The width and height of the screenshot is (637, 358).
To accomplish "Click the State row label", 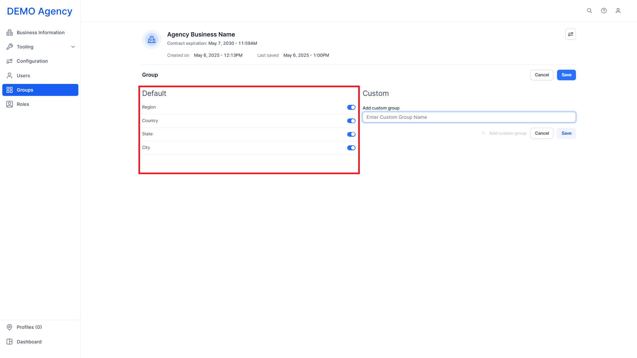I will point(147,134).
